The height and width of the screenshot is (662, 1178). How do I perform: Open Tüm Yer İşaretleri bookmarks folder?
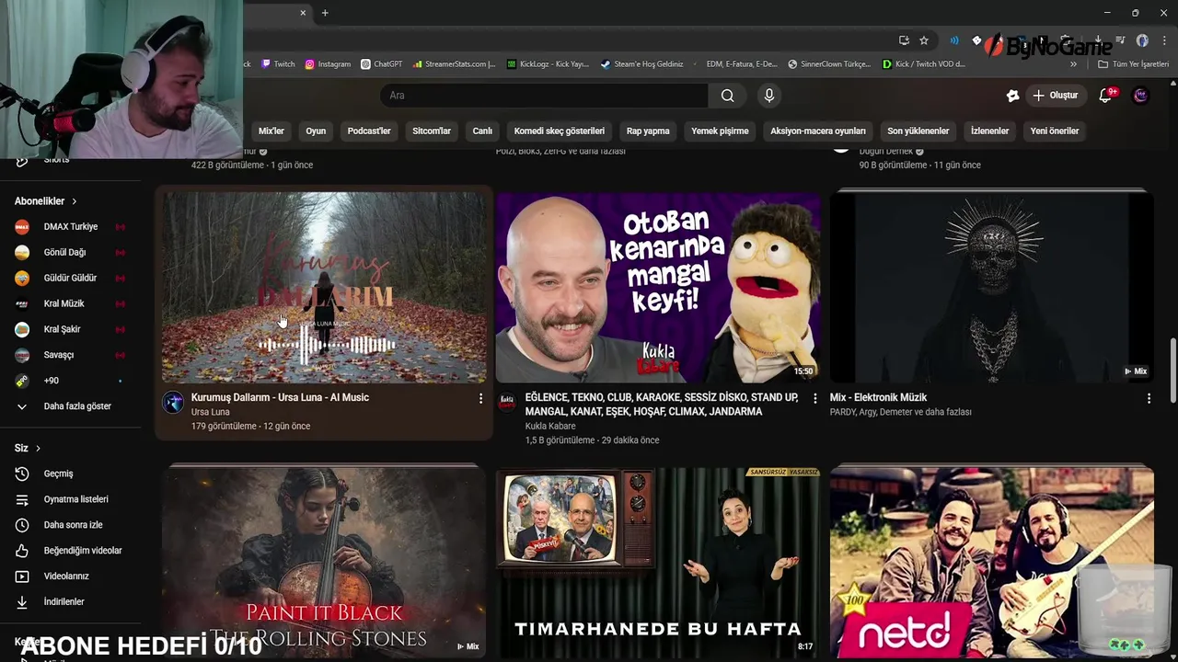pos(1133,64)
